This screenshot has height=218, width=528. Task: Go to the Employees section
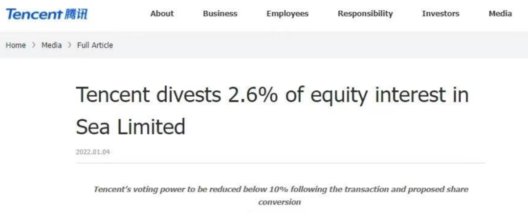tap(287, 14)
